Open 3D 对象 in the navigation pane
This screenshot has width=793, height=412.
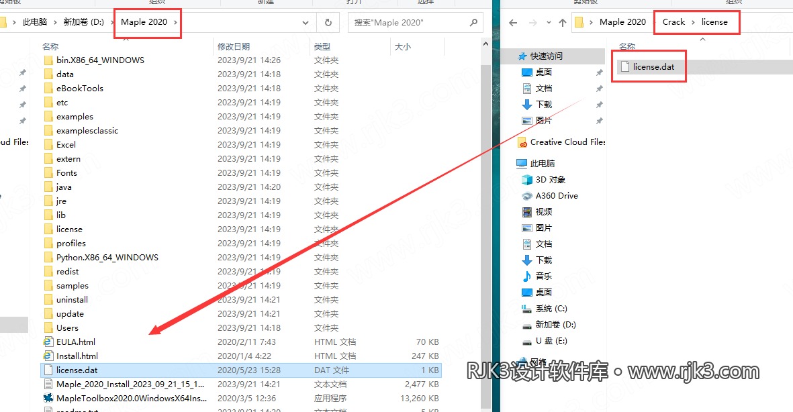pos(550,179)
